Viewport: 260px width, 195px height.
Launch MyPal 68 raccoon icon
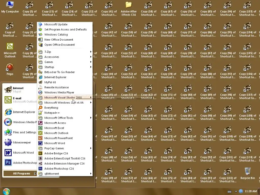(x=40, y=82)
